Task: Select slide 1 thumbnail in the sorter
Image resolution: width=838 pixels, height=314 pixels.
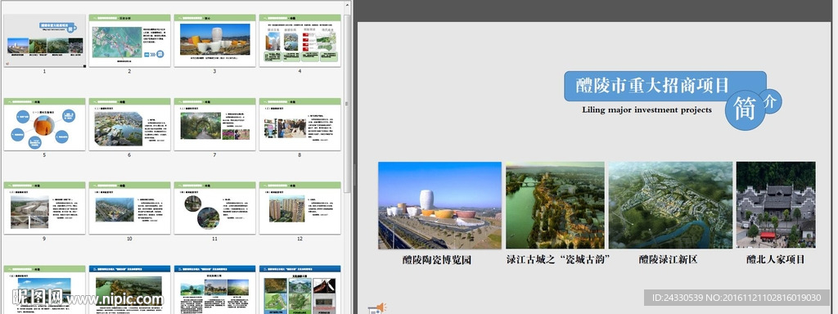Action: (x=44, y=41)
